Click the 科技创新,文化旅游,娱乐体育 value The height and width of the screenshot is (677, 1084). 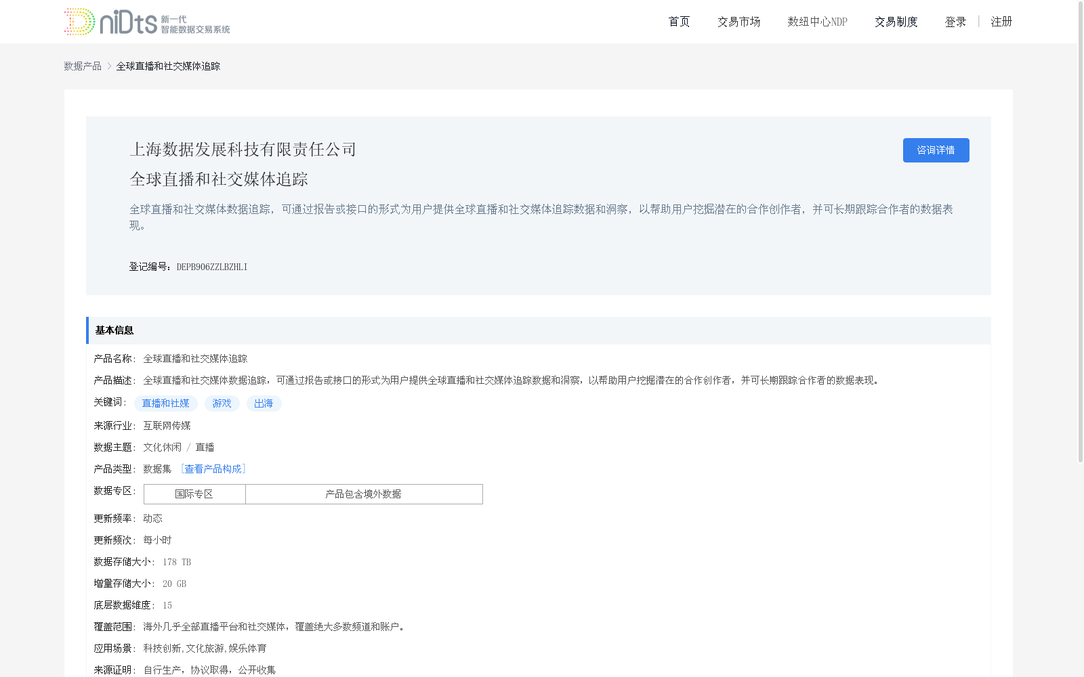pos(205,649)
